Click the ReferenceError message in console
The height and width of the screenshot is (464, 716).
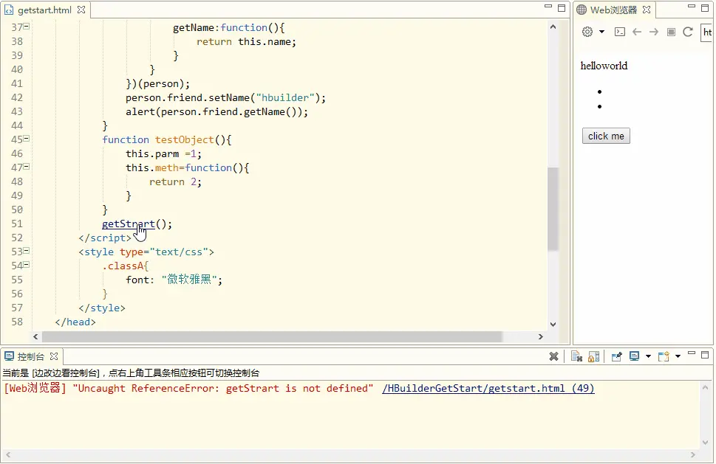[x=223, y=388]
